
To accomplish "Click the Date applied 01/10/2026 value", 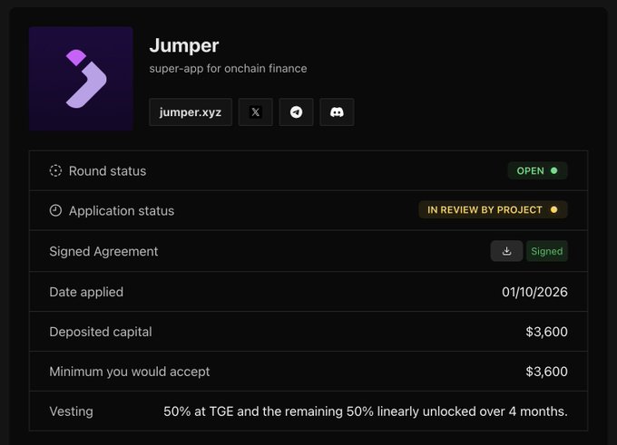I will 534,292.
